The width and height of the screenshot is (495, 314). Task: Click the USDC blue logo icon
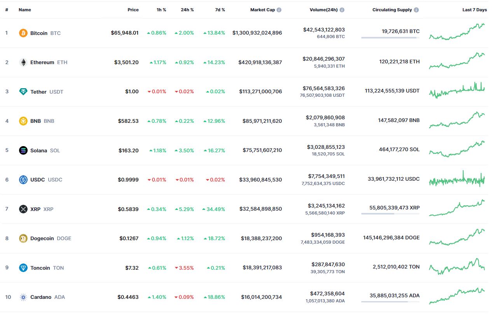[x=23, y=180]
